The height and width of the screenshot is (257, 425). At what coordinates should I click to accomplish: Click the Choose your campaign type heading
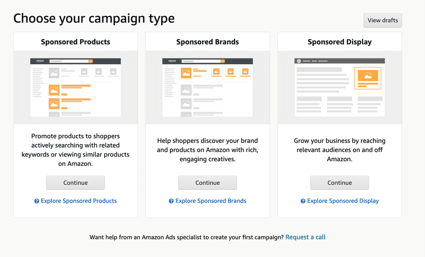click(94, 19)
